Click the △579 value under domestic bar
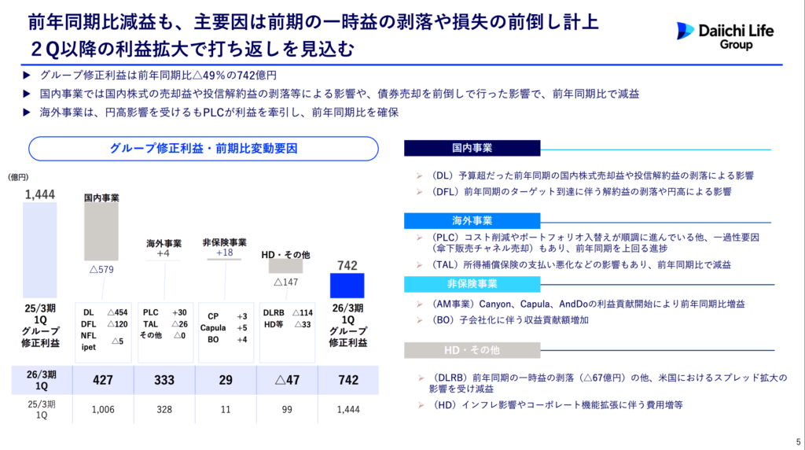This screenshot has width=805, height=450. pos(101,269)
